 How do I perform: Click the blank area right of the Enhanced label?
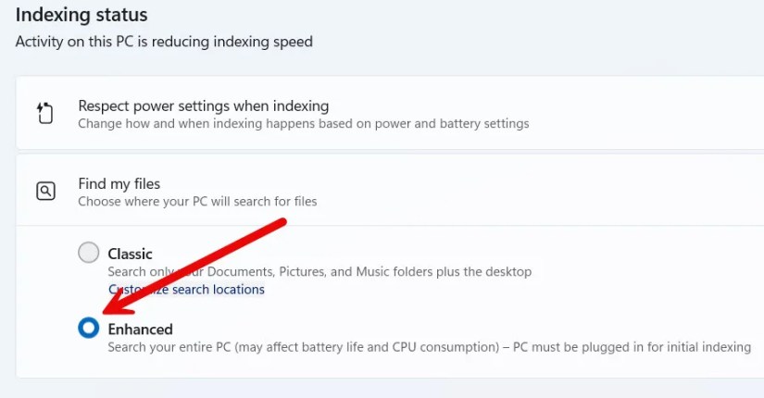click(x=463, y=329)
